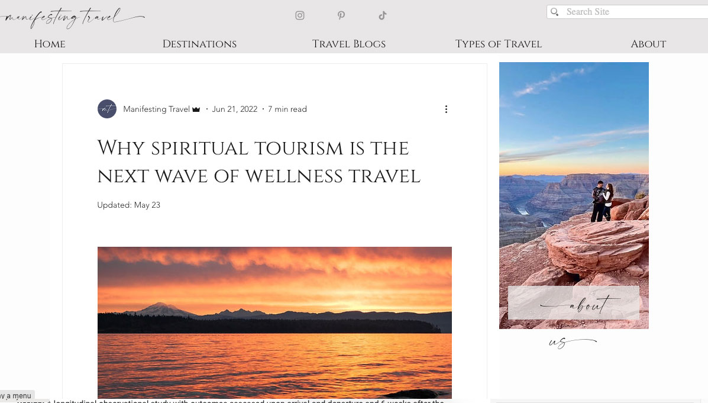Open the Home menu item
Image resolution: width=708 pixels, height=403 pixels.
tap(50, 44)
